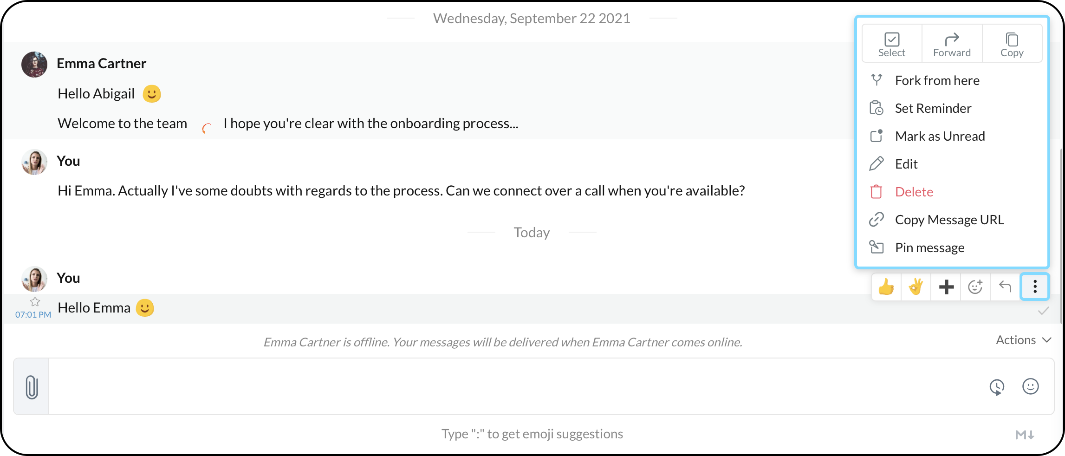Screen dimensions: 1065x456
Task: Toggle the Markdown formatting indicator
Action: (x=1025, y=435)
